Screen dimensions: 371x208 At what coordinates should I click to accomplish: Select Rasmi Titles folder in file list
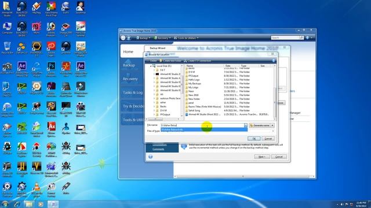coord(205,106)
